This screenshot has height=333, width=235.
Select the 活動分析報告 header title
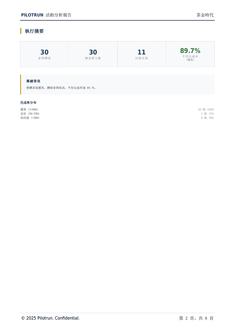58,15
